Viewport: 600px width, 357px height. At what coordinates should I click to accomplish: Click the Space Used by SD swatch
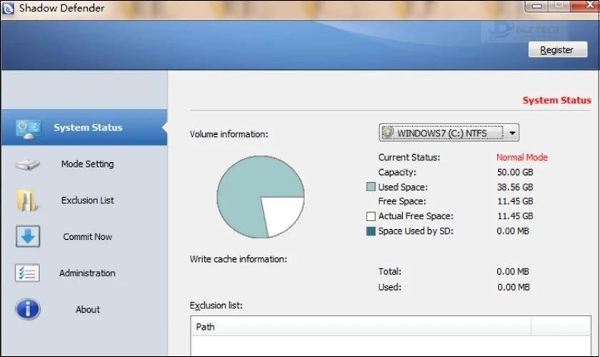point(371,231)
